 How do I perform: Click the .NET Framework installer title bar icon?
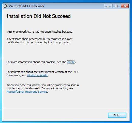tap(5, 6)
